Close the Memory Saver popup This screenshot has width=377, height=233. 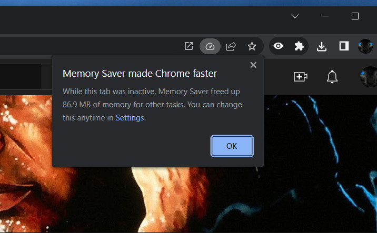click(253, 65)
